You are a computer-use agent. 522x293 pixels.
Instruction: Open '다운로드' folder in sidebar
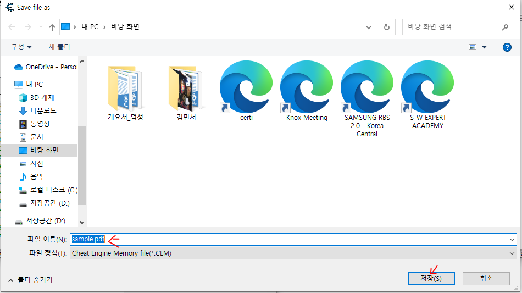(37, 110)
